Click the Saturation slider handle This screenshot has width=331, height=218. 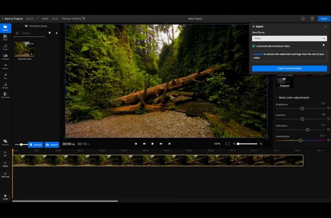[x=307, y=130]
